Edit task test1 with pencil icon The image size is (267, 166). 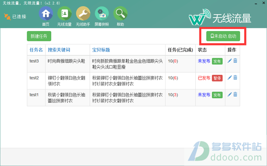point(230,94)
